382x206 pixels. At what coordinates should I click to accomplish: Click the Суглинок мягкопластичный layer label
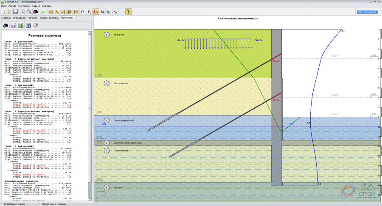click(127, 143)
